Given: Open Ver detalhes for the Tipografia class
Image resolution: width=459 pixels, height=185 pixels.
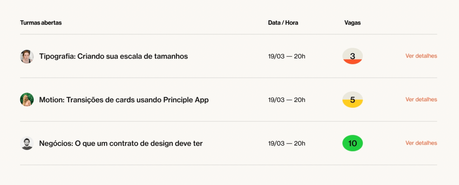Looking at the screenshot, I should pos(421,56).
